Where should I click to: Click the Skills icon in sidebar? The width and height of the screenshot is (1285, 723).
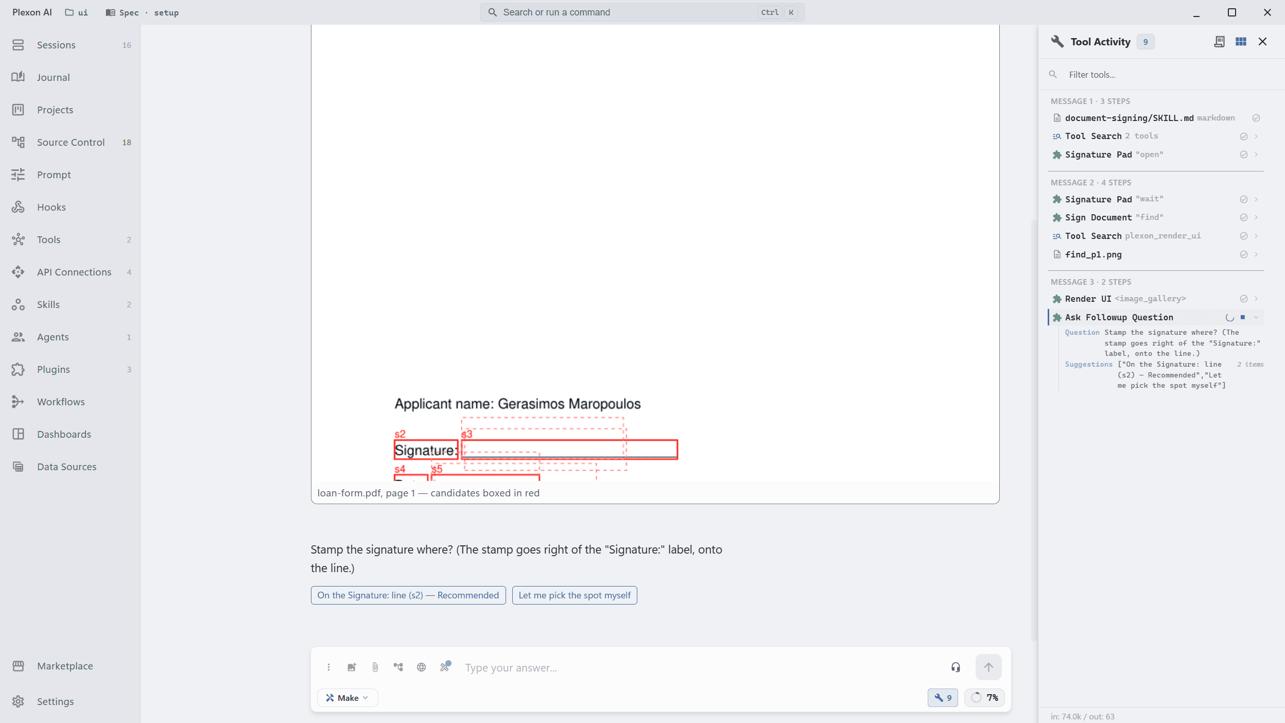click(18, 304)
